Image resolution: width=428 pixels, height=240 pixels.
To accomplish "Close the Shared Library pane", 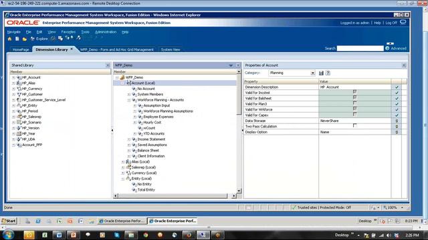I will point(108,65).
